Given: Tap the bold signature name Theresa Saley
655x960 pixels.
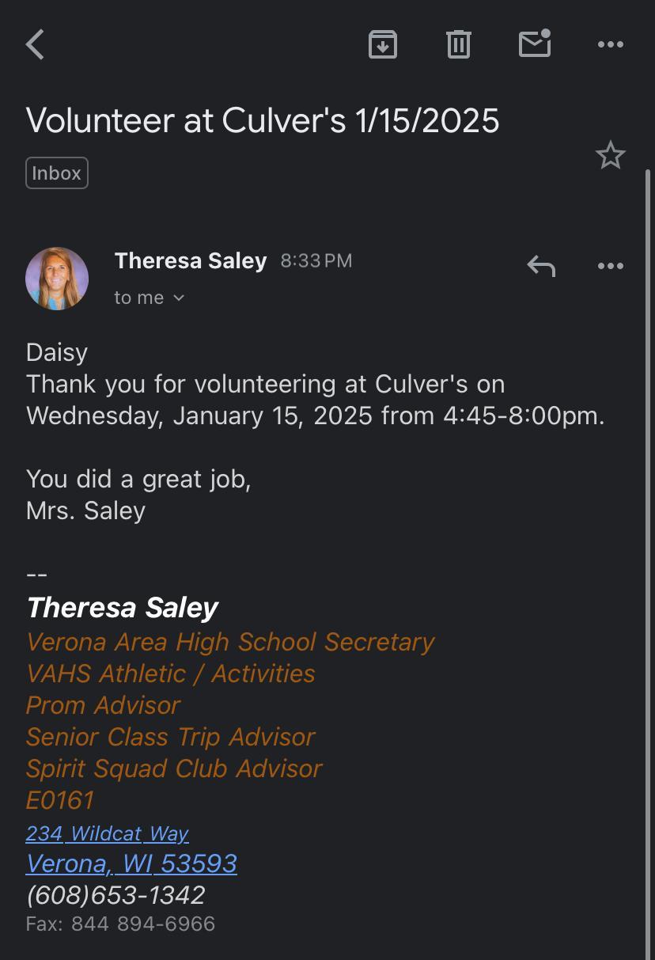Looking at the screenshot, I should pyautogui.click(x=123, y=607).
